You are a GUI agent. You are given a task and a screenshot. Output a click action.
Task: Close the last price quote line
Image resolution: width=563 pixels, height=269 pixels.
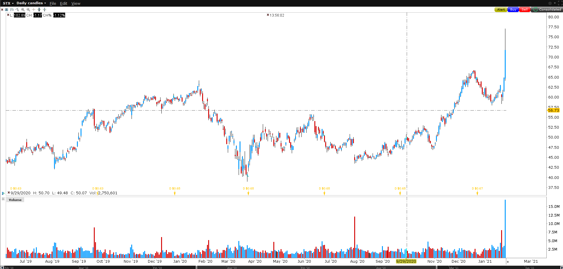coord(8,15)
